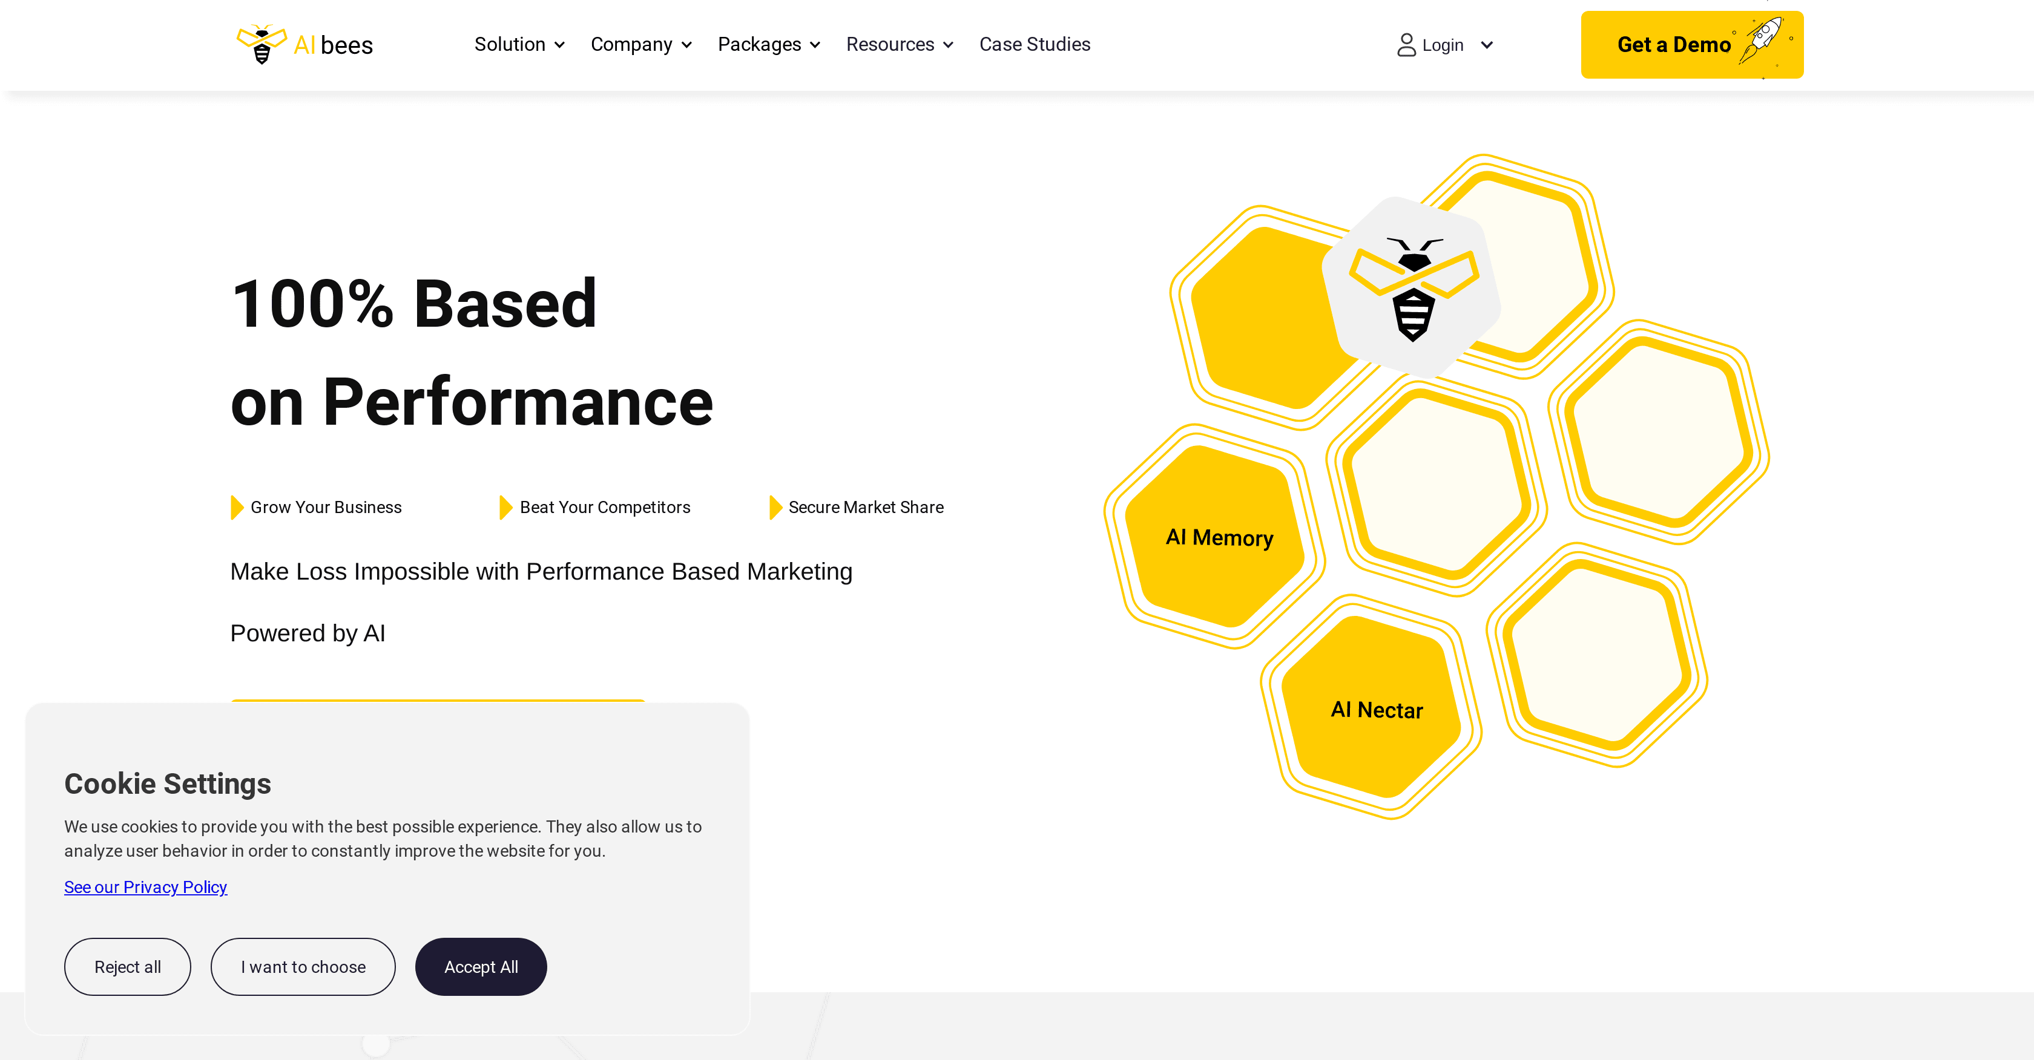Accept all cookies
The height and width of the screenshot is (1060, 2034).
click(481, 966)
